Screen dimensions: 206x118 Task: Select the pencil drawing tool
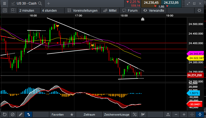point(21,115)
